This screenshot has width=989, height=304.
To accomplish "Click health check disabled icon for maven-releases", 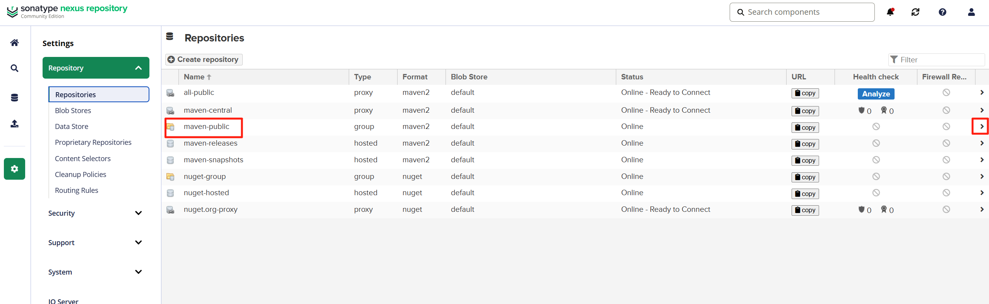I will (x=876, y=143).
